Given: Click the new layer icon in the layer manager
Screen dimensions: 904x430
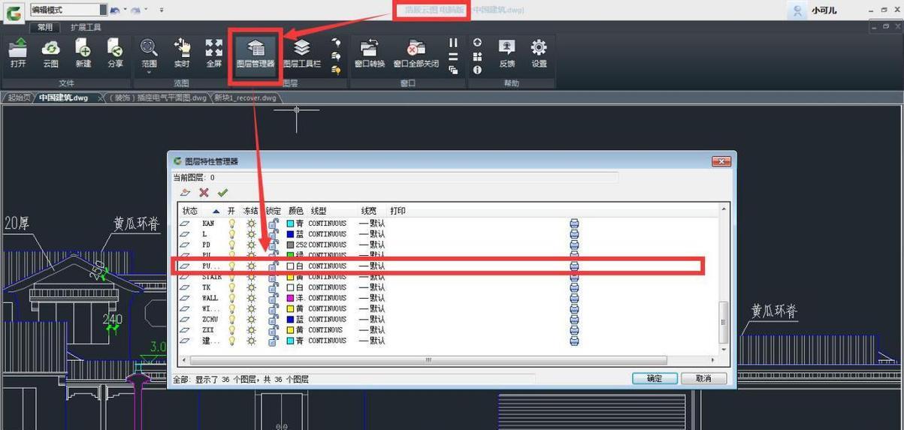Looking at the screenshot, I should [186, 193].
